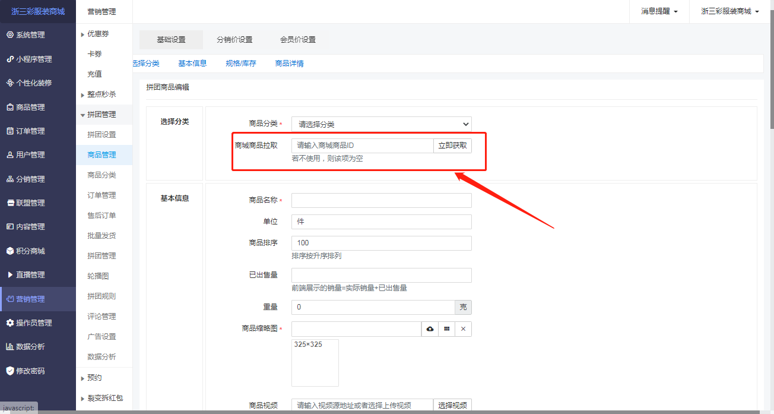The width and height of the screenshot is (774, 414).
Task: Expand the 优惠券 submenu
Action: point(83,34)
